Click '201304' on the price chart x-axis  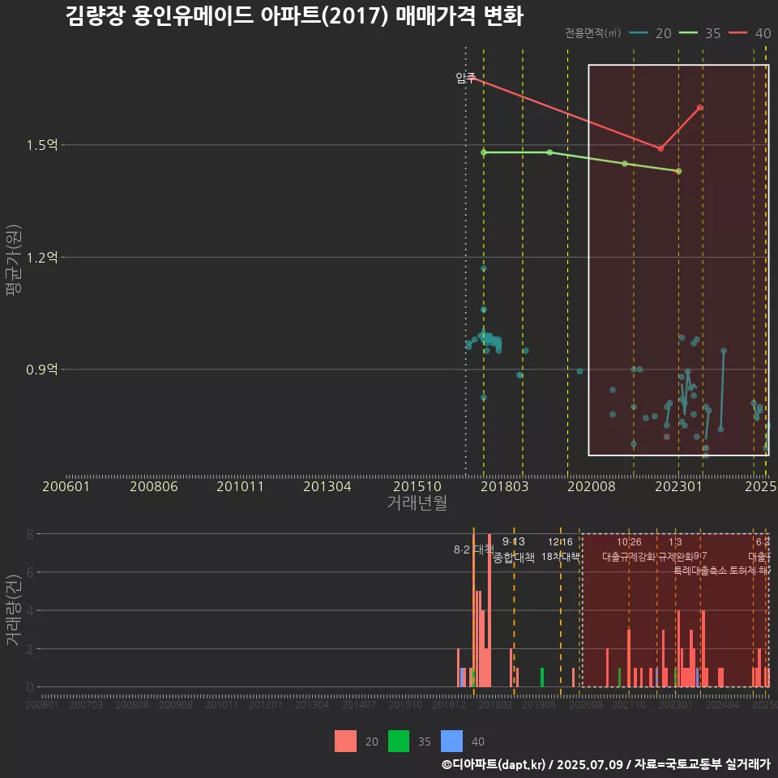[327, 486]
